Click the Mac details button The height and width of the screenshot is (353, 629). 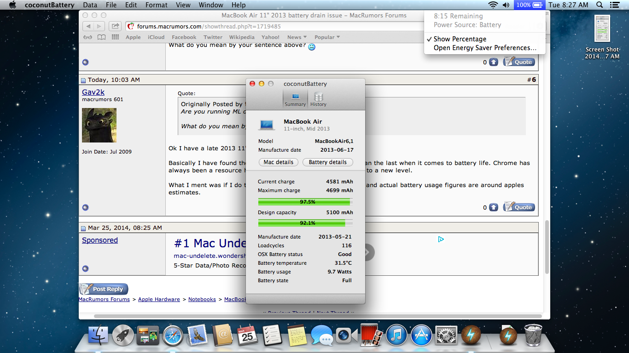279,162
